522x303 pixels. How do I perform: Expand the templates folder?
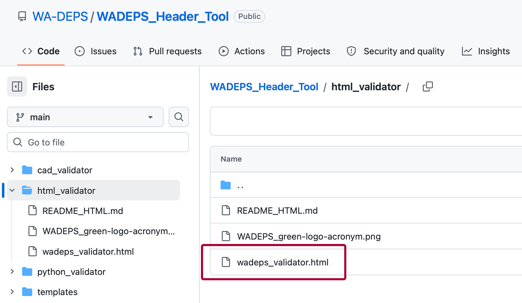tap(12, 292)
